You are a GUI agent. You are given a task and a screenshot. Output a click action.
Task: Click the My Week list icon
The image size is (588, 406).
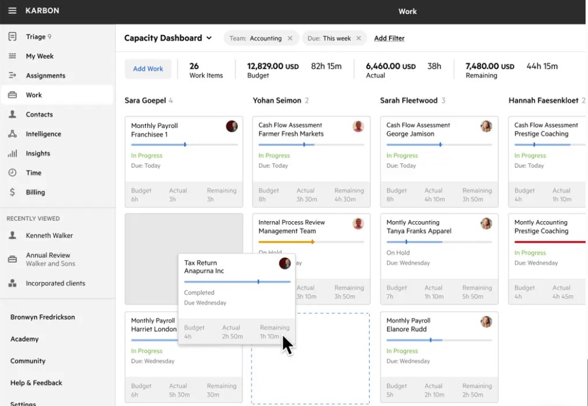[x=12, y=56]
